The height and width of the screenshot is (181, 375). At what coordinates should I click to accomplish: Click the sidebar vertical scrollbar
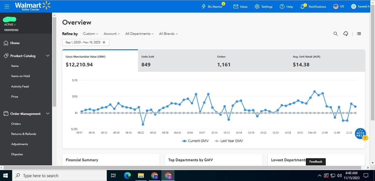(54, 62)
